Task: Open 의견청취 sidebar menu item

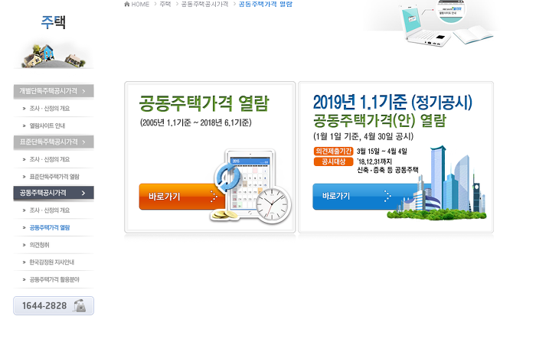Action: click(x=39, y=245)
